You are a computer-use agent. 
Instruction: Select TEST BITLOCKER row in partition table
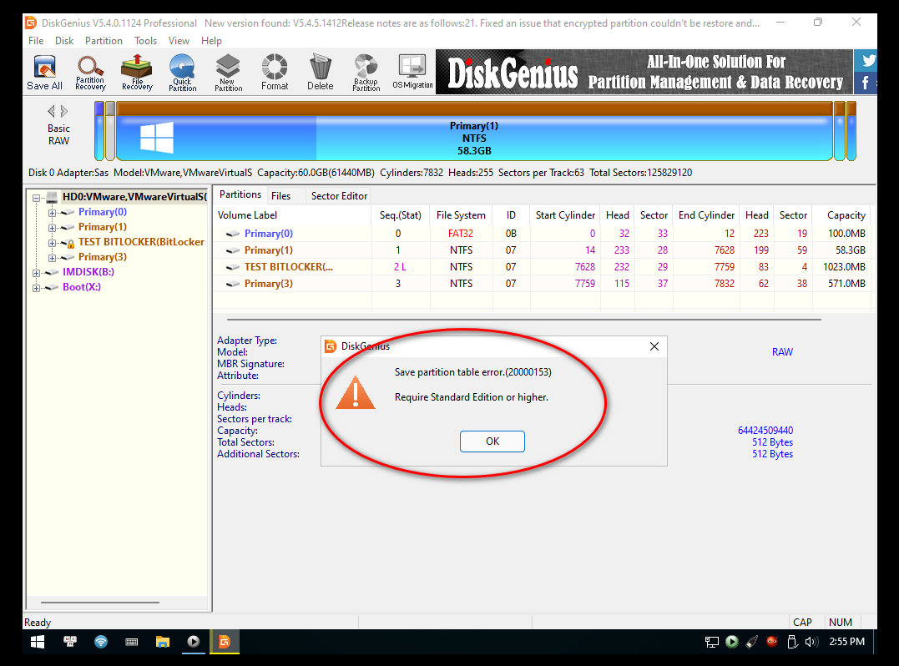tap(542, 266)
